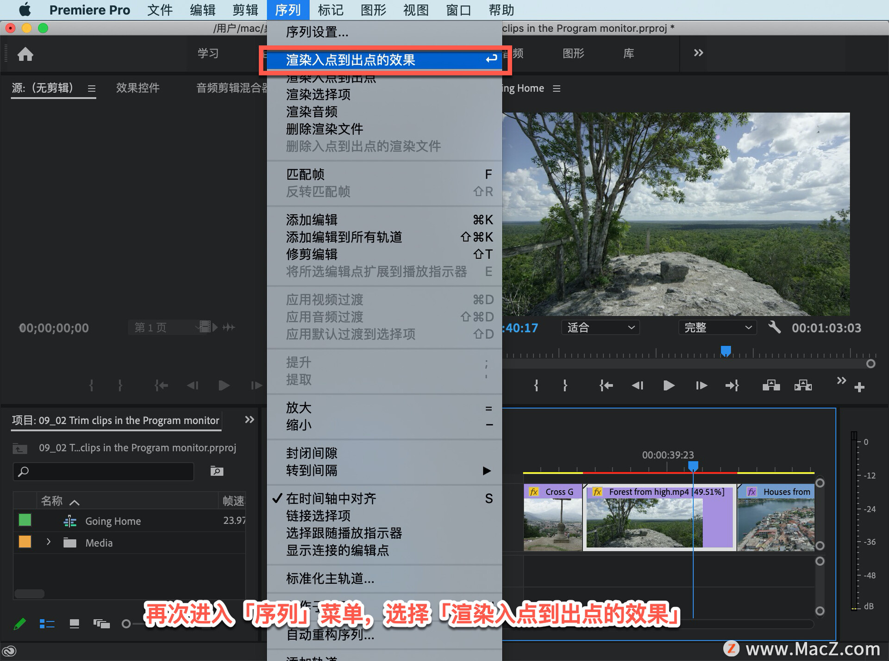Toggle 选择跟随播放指示器 menu option

[x=384, y=533]
